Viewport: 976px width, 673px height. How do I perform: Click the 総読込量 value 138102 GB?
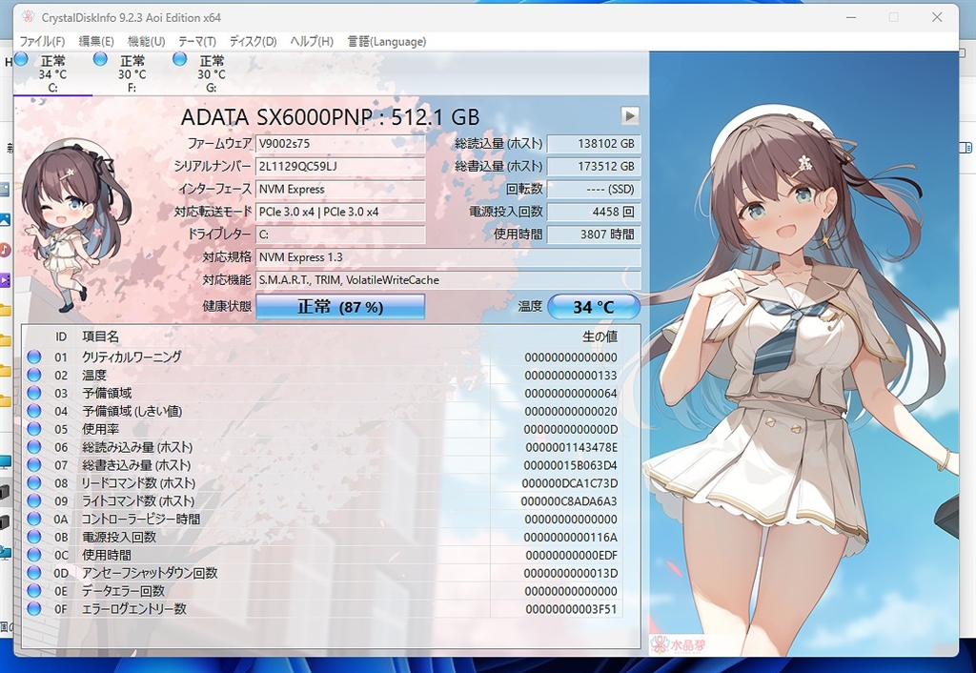[x=593, y=144]
